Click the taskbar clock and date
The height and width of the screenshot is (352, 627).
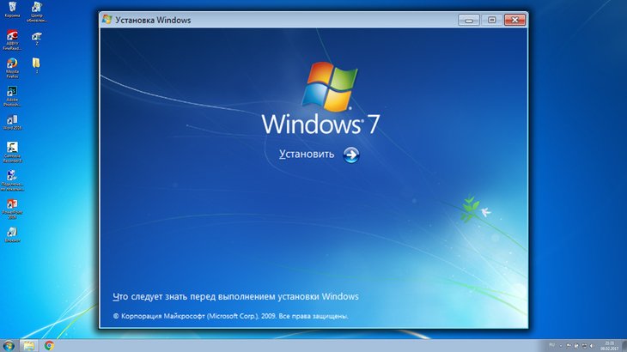point(610,346)
